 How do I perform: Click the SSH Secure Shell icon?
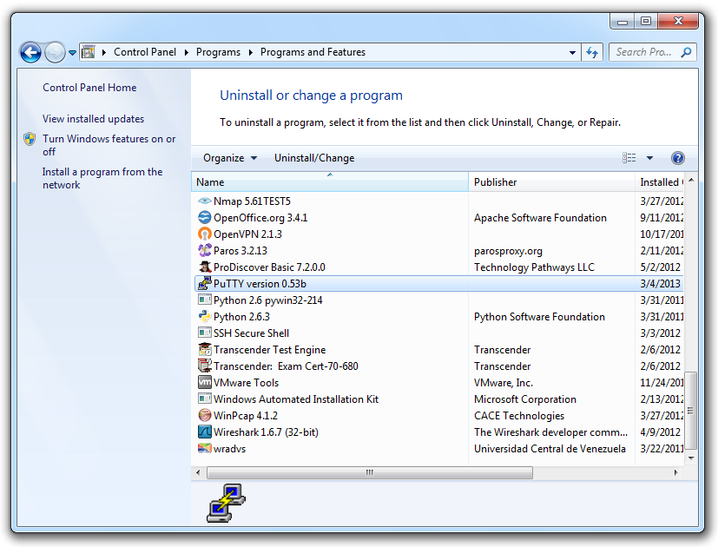click(x=204, y=333)
